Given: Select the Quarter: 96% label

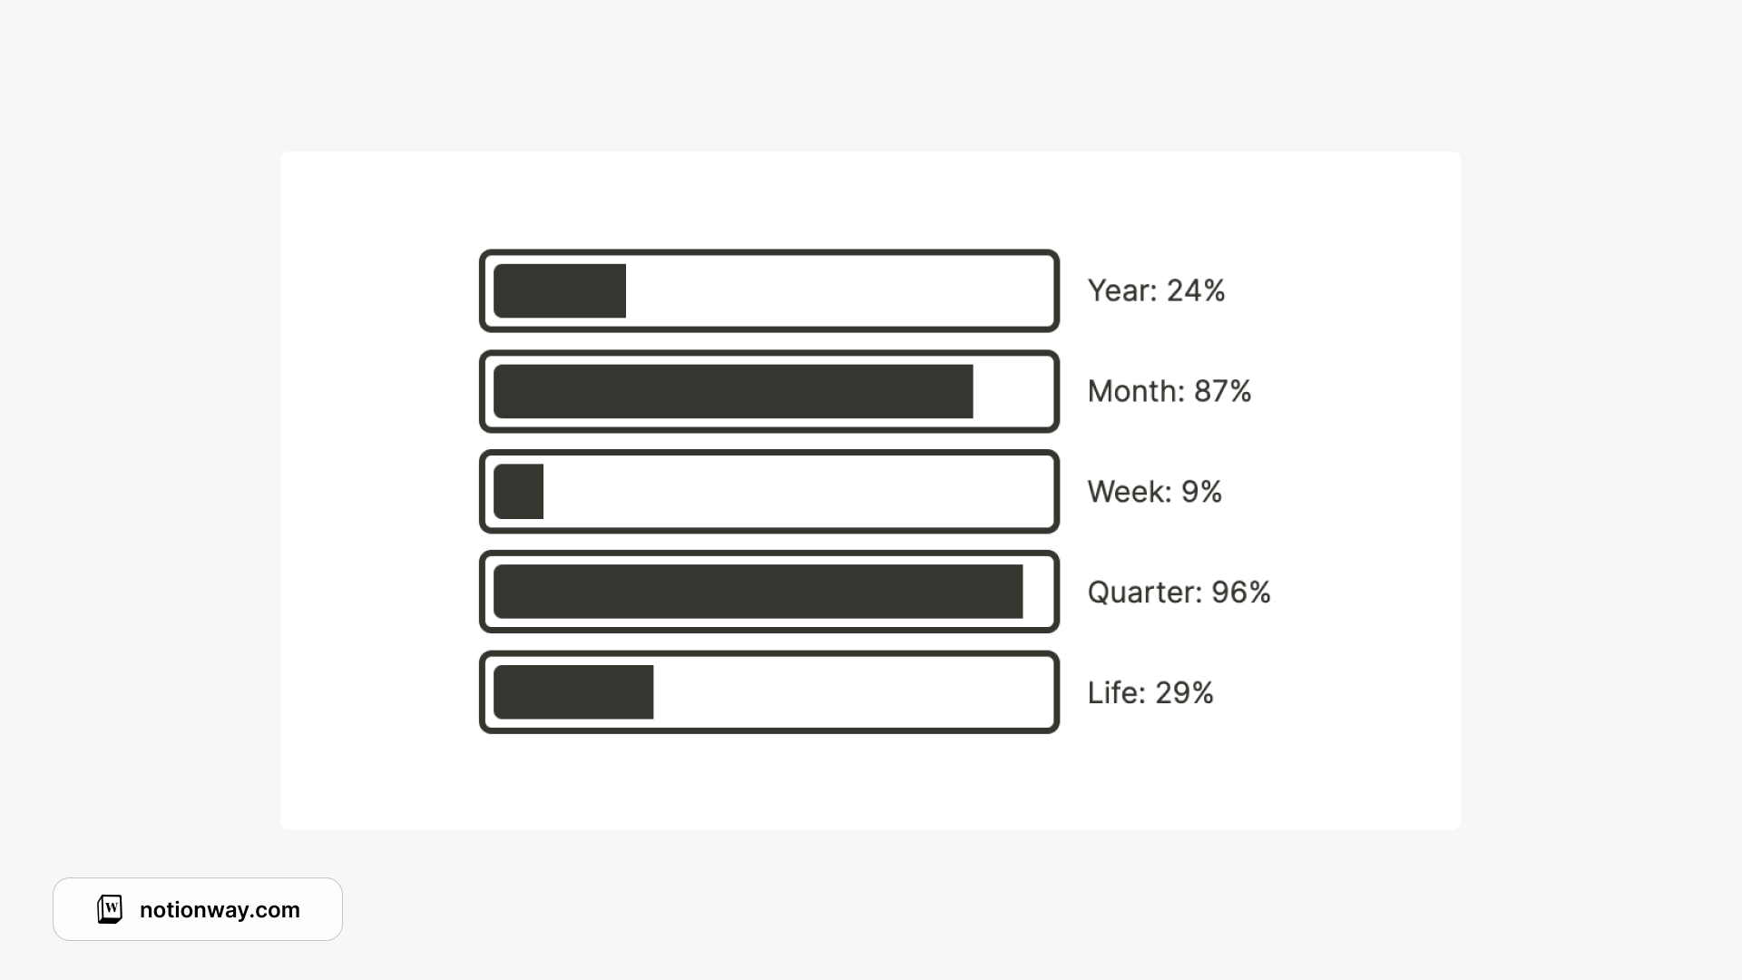Looking at the screenshot, I should (1179, 592).
